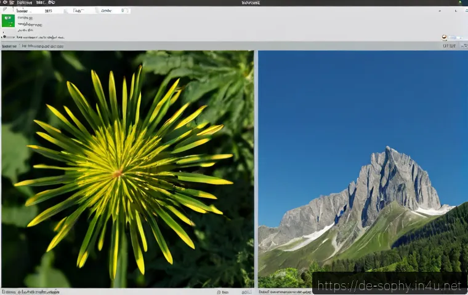Open the fourth tab in the tab row
The width and height of the screenshot is (468, 295).
click(107, 10)
